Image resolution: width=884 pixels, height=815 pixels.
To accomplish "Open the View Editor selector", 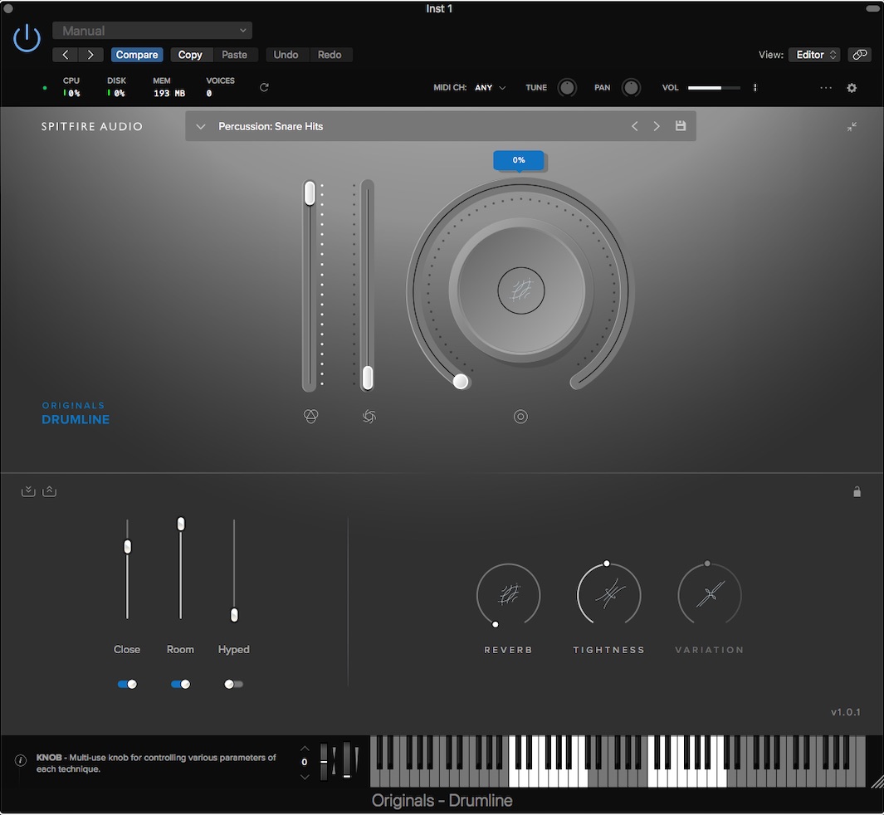I will 813,55.
